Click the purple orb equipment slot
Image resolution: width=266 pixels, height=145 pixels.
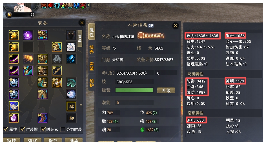point(28,35)
